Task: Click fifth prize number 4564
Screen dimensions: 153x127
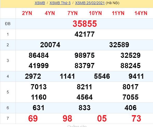Action: coord(85,97)
